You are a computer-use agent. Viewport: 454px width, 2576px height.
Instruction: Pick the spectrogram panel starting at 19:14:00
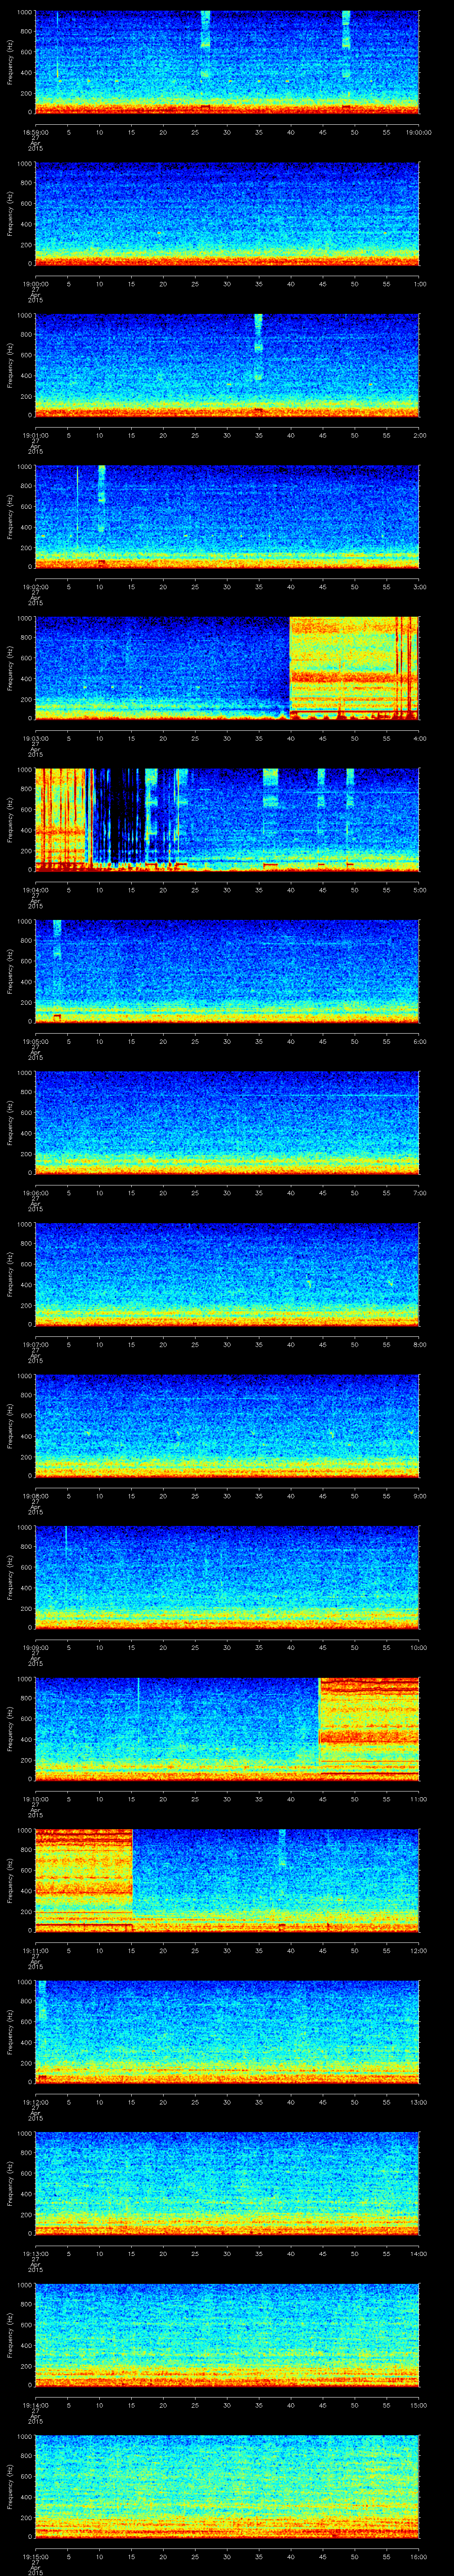(x=227, y=2334)
